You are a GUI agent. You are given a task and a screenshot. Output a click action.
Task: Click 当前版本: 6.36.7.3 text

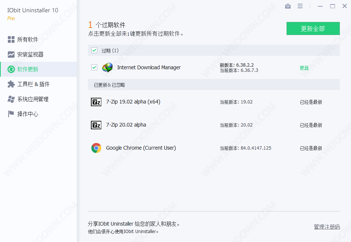[239, 70]
